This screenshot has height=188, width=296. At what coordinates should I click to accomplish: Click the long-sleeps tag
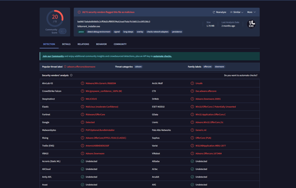(x=128, y=32)
